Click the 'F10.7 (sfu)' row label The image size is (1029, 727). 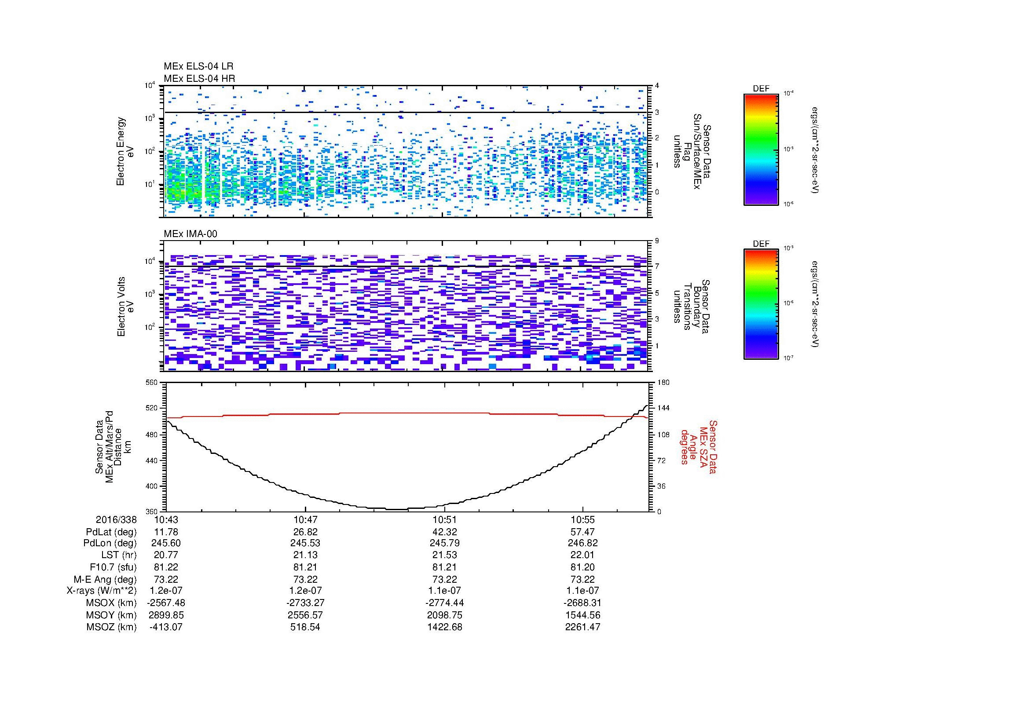tap(113, 567)
